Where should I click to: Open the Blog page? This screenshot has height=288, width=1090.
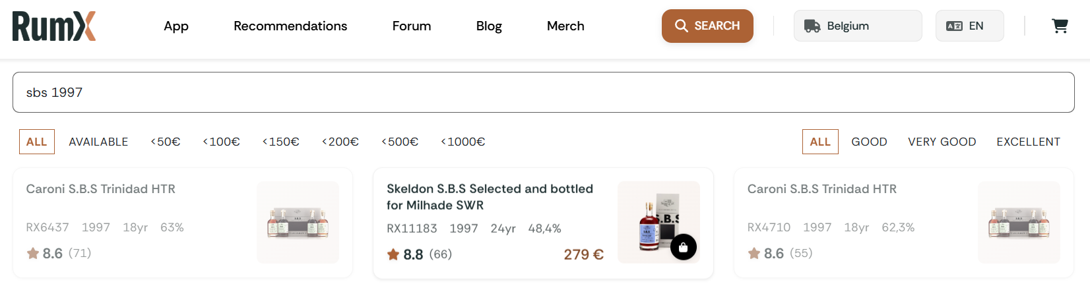[x=489, y=26]
